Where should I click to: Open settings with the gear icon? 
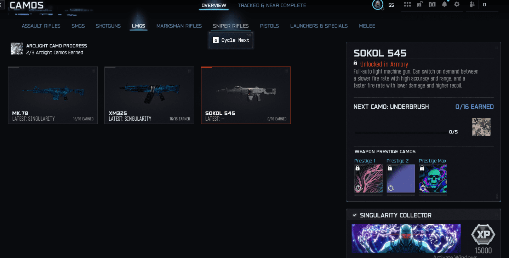coord(457,5)
